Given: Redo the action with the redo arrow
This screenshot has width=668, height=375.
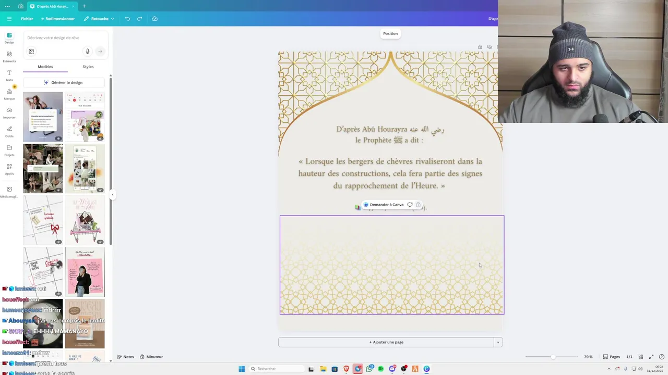Looking at the screenshot, I should point(139,19).
